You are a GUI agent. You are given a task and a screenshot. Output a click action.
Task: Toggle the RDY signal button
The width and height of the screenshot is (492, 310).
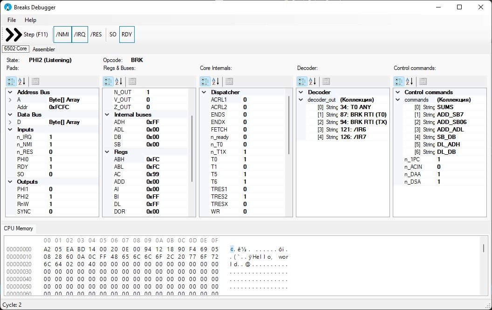tap(127, 34)
